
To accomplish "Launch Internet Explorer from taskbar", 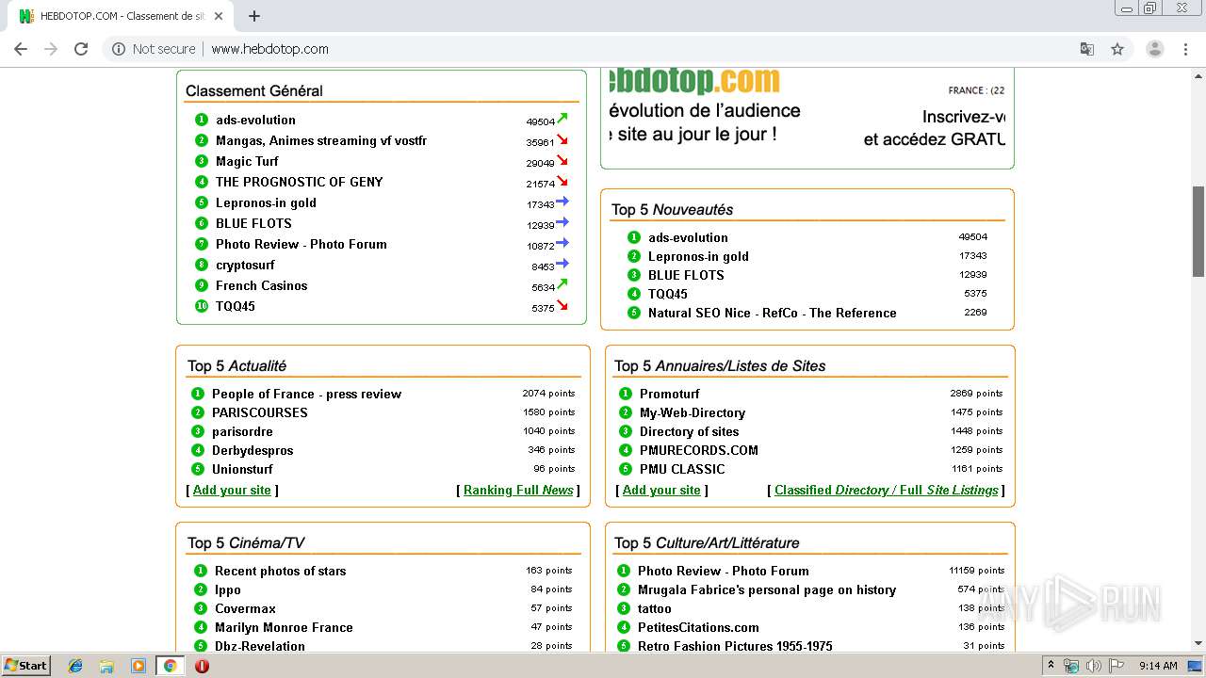I will 75,666.
